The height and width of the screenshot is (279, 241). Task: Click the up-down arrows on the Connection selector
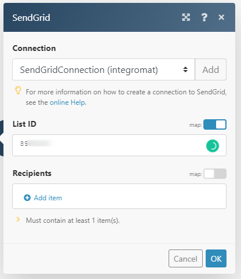[185, 69]
